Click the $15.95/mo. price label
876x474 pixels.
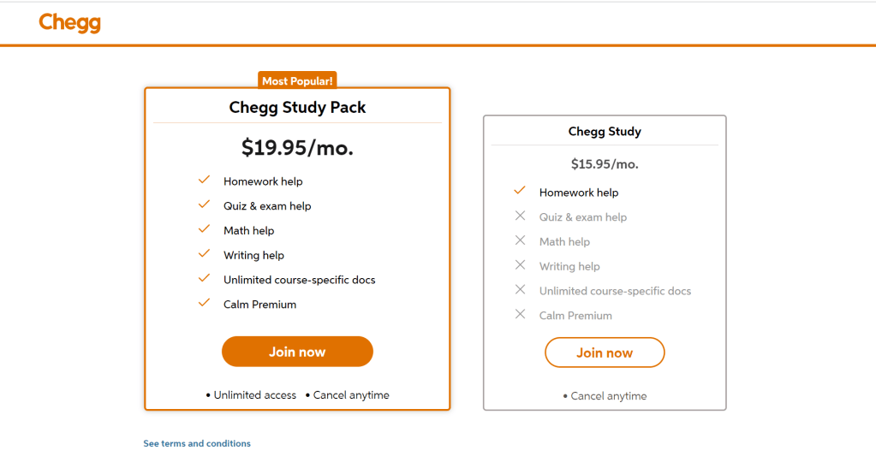pos(605,164)
